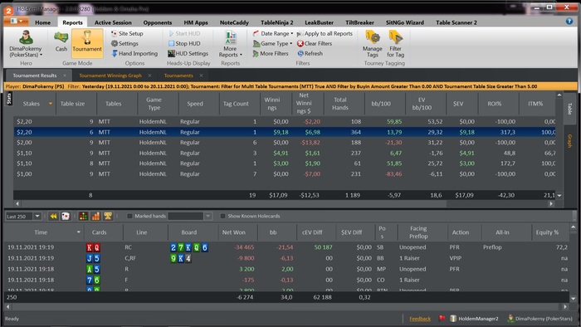Open the More Reports menu
Viewport: 581px width, 327px height.
pos(230,44)
